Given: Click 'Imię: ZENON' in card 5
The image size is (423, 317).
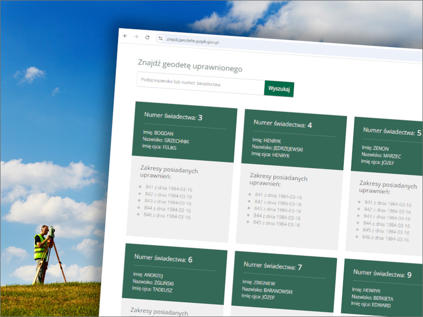Looking at the screenshot, I should (x=375, y=148).
